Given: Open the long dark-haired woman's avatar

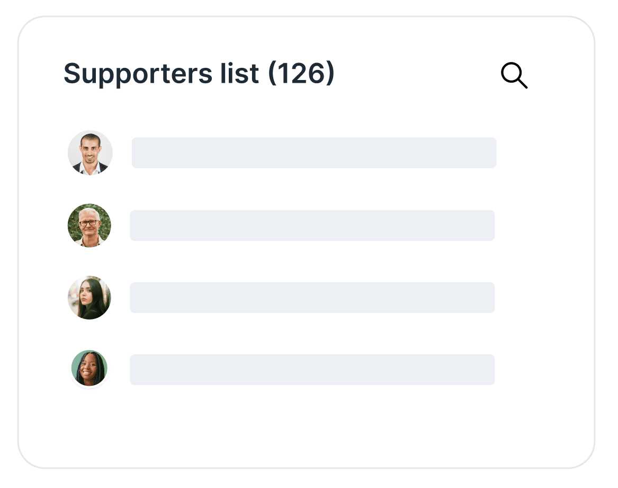Looking at the screenshot, I should 89,297.
